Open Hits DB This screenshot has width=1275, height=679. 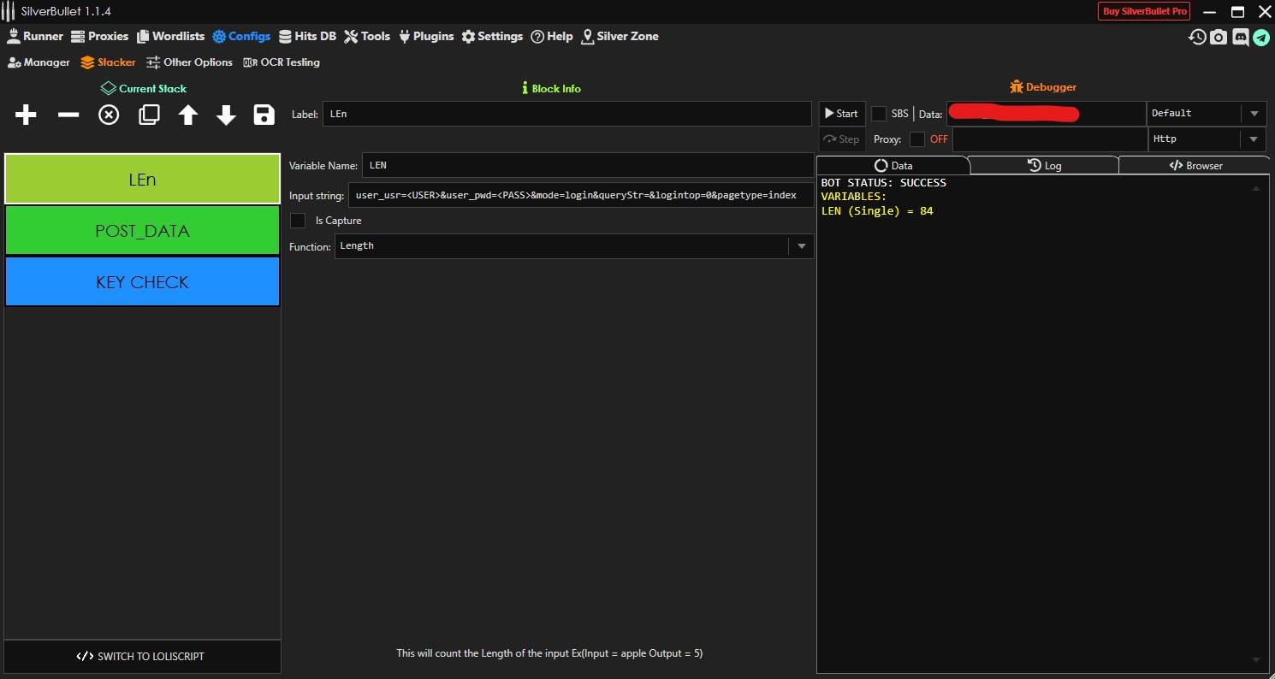coord(307,36)
